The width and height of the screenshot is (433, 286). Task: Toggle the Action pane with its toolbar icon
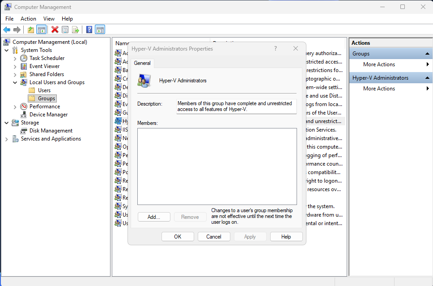[100, 29]
